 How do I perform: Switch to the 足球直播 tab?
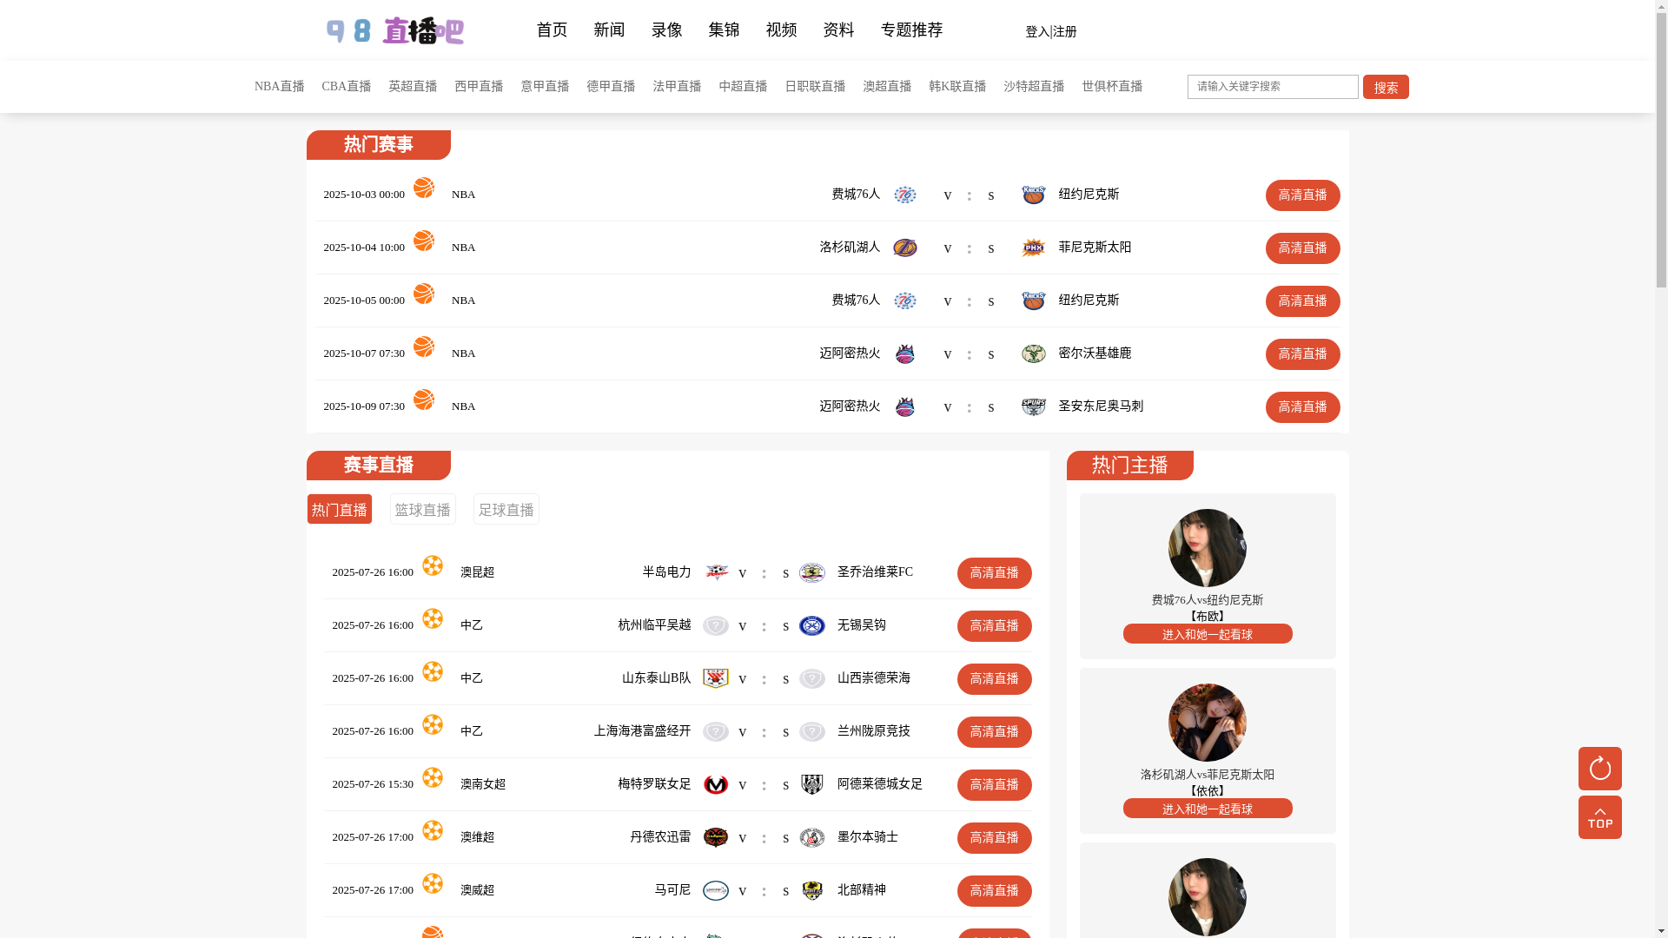tap(506, 509)
